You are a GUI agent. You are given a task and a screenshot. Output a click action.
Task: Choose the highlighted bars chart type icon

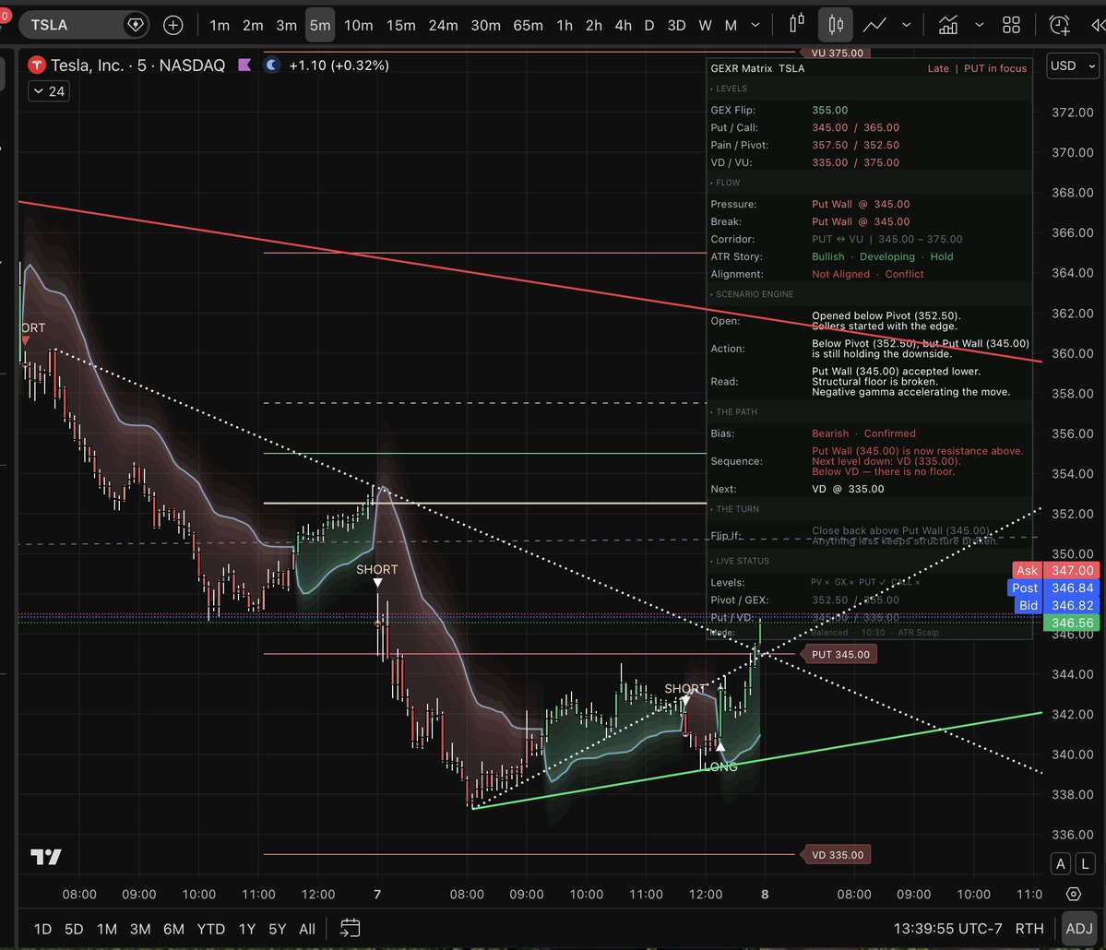coord(835,26)
